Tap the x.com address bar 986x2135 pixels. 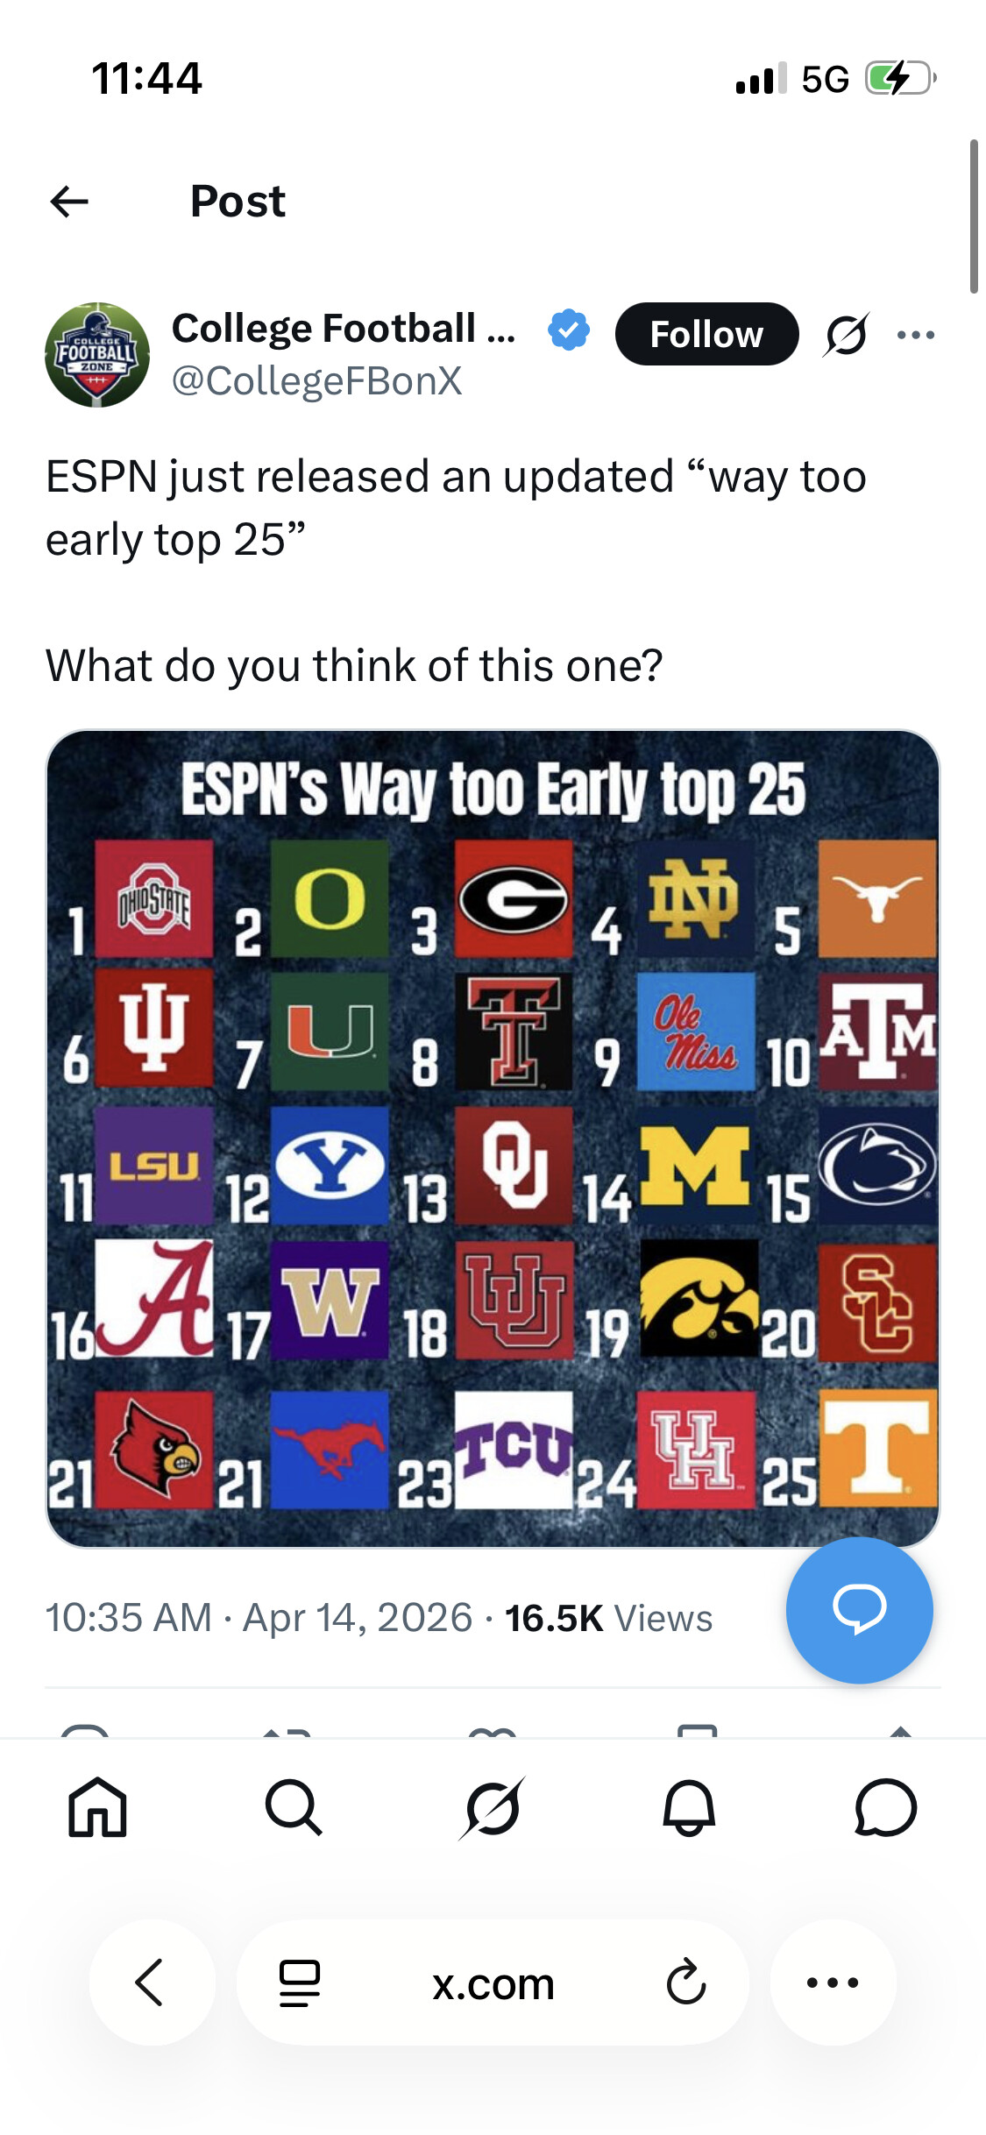[493, 1984]
